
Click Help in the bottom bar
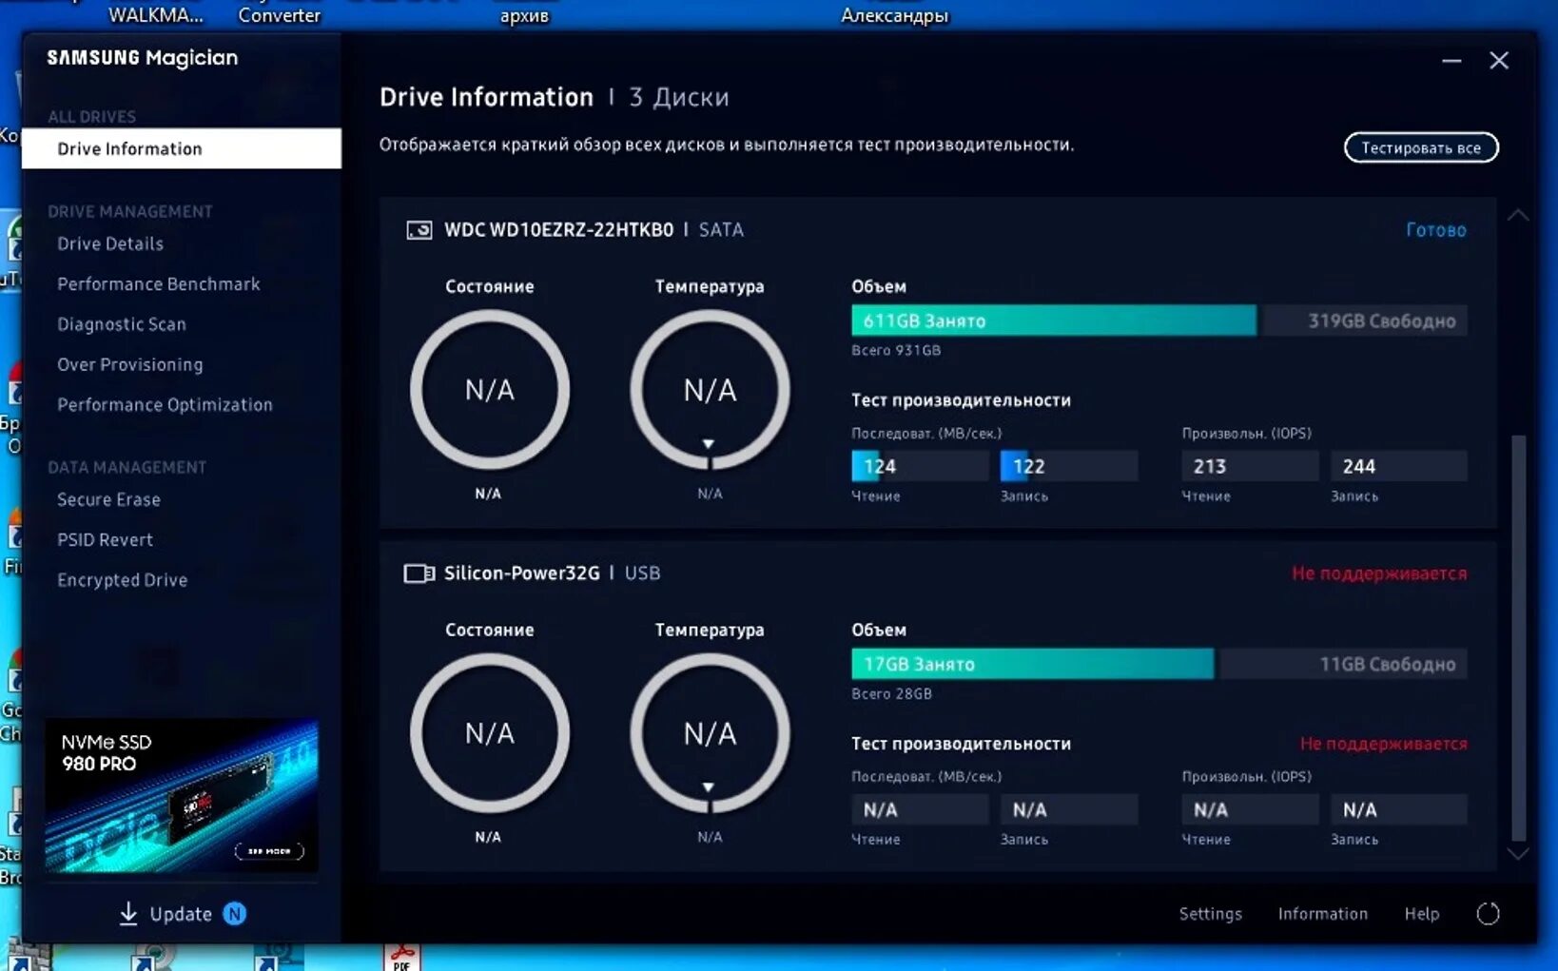pyautogui.click(x=1422, y=914)
